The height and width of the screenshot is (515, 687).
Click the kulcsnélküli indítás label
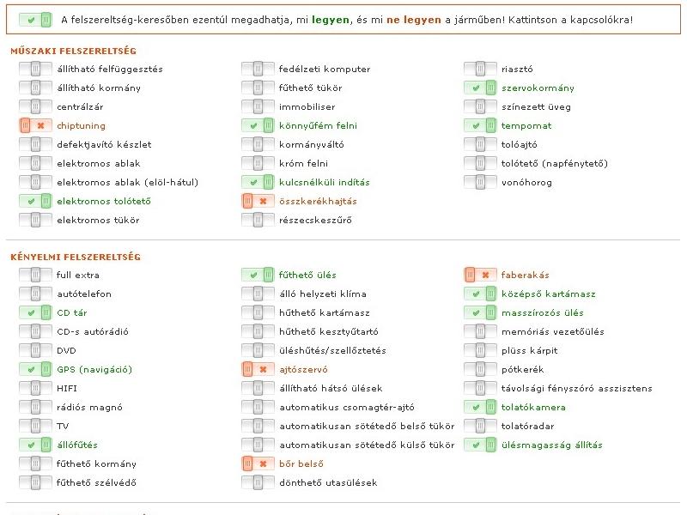tap(324, 182)
